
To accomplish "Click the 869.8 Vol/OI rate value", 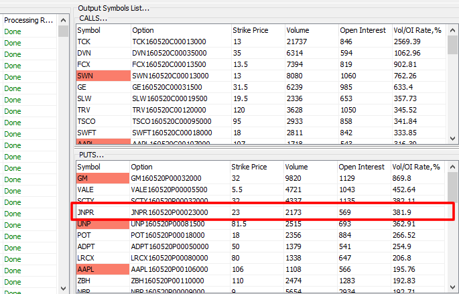I will pos(402,178).
